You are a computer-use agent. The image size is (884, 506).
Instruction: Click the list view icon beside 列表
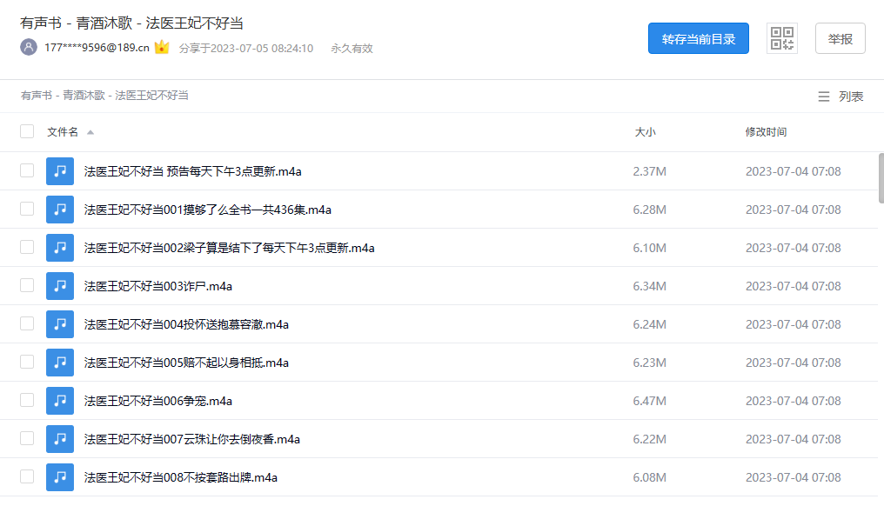pos(823,97)
